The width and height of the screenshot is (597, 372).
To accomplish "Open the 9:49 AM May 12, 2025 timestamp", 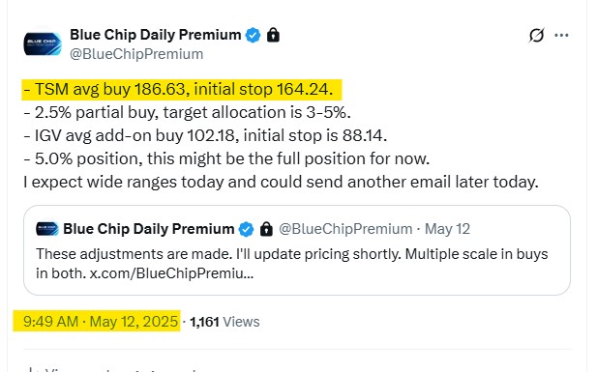I will point(101,322).
